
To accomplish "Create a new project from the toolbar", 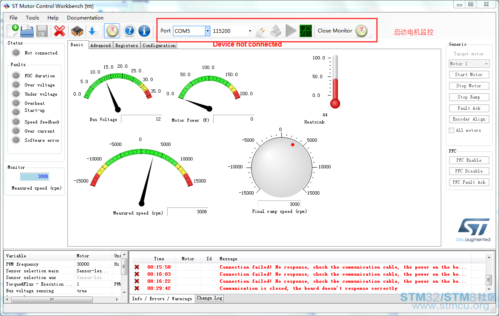I will click(12, 31).
